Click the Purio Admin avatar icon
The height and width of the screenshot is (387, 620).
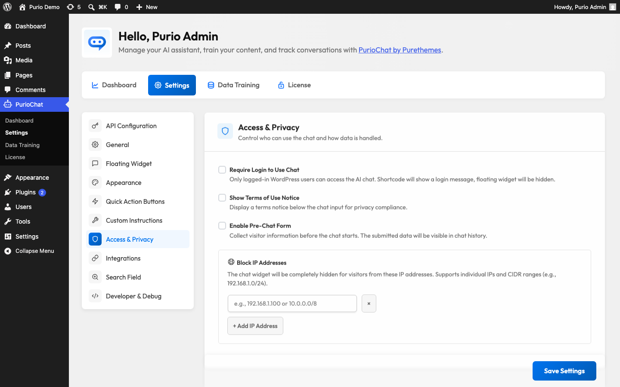[x=613, y=7]
